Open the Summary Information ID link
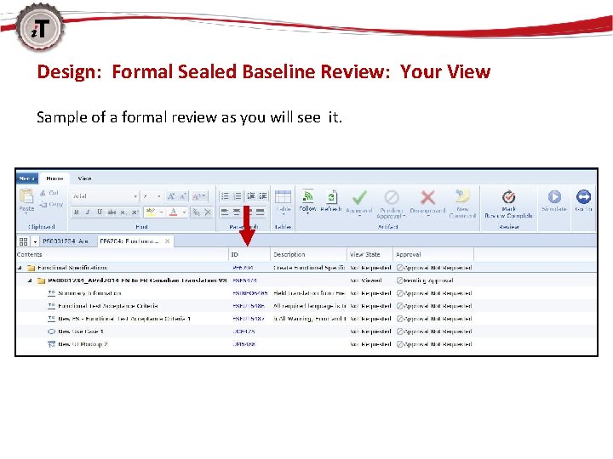This screenshot has height=459, width=613. pos(250,293)
